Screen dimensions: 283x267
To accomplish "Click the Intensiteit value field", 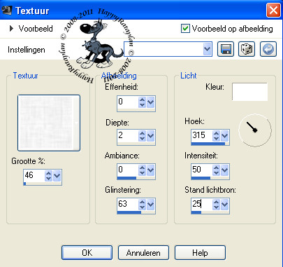I will pos(201,170).
